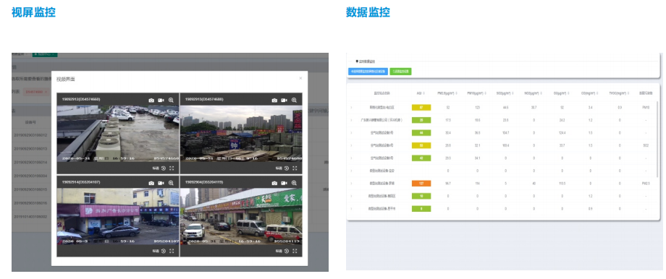Expand the last station table row
The width and height of the screenshot is (666, 279).
pyautogui.click(x=351, y=209)
